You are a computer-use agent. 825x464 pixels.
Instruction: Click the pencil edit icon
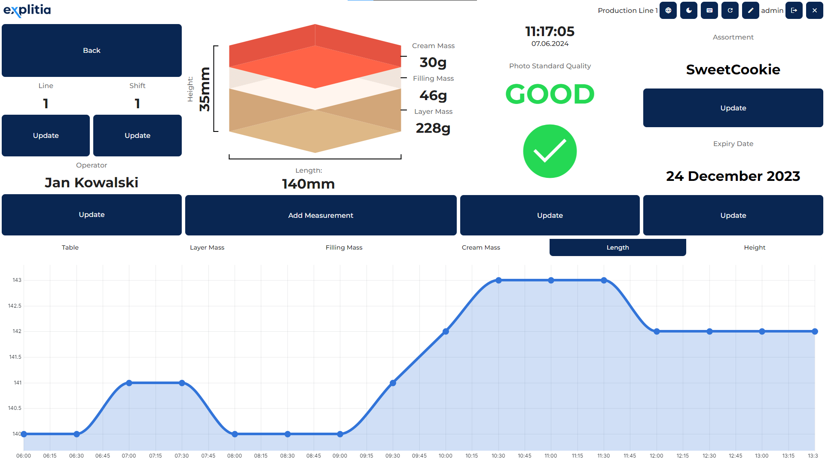[x=751, y=10]
